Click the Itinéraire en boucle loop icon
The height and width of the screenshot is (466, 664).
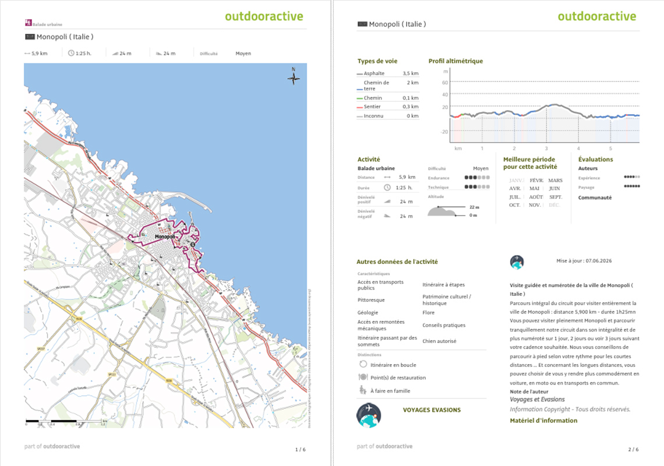363,364
